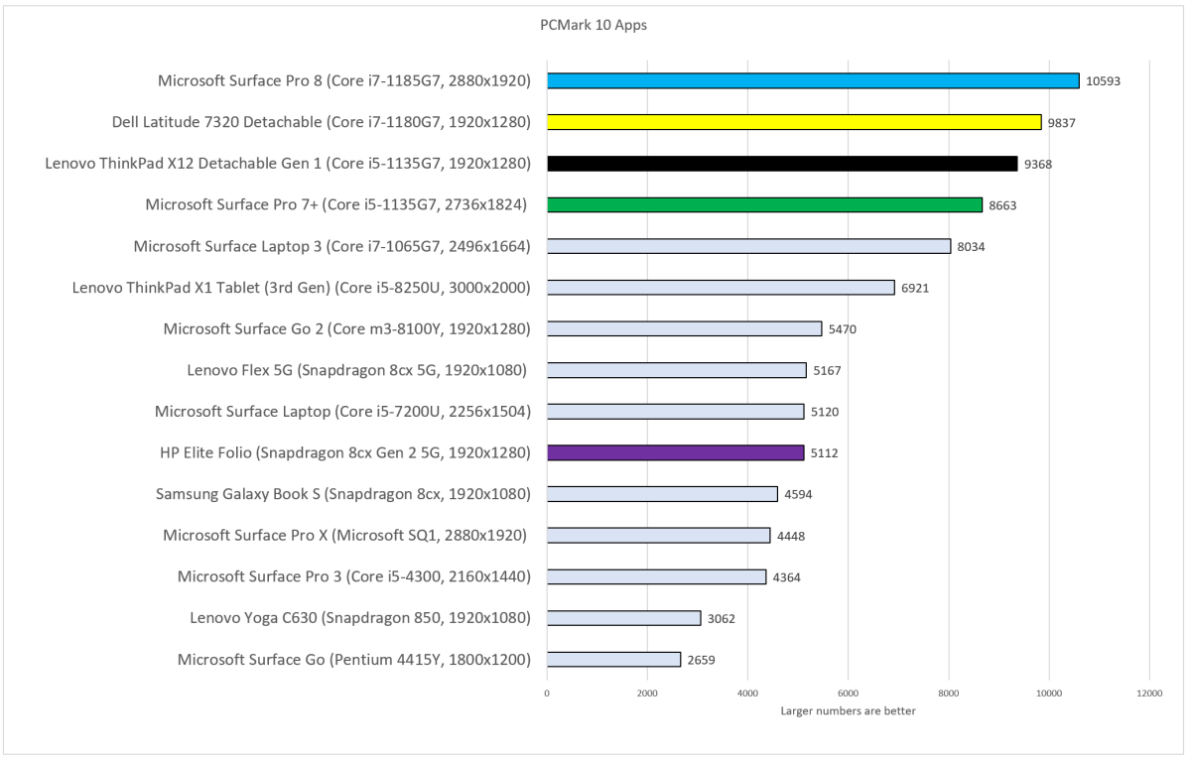Image resolution: width=1191 pixels, height=760 pixels.
Task: Select the yellow Dell Latitude 7320 bar
Action: (794, 122)
